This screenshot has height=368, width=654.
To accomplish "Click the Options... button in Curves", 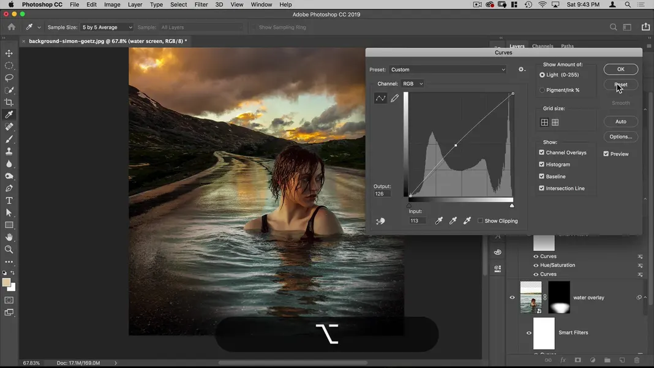I will 621,137.
